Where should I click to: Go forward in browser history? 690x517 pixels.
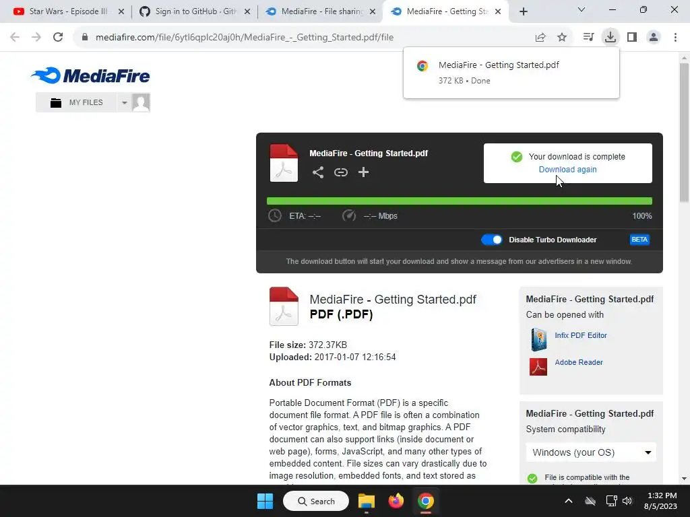click(x=36, y=38)
